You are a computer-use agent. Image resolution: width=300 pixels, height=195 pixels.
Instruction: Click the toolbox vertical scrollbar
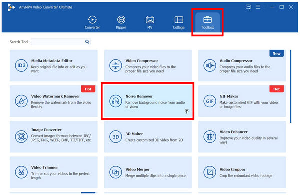click(291, 86)
